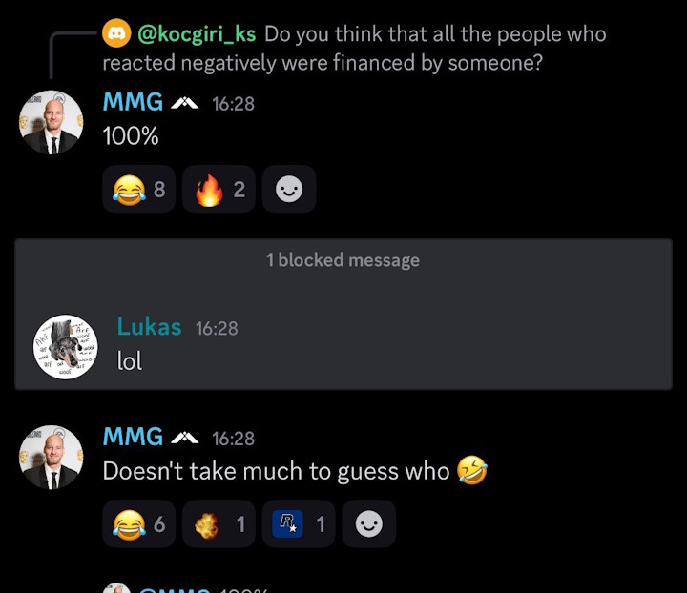Screen dimensions: 687x593
Task: Click the MMG username above "100%"
Action: [x=133, y=103]
